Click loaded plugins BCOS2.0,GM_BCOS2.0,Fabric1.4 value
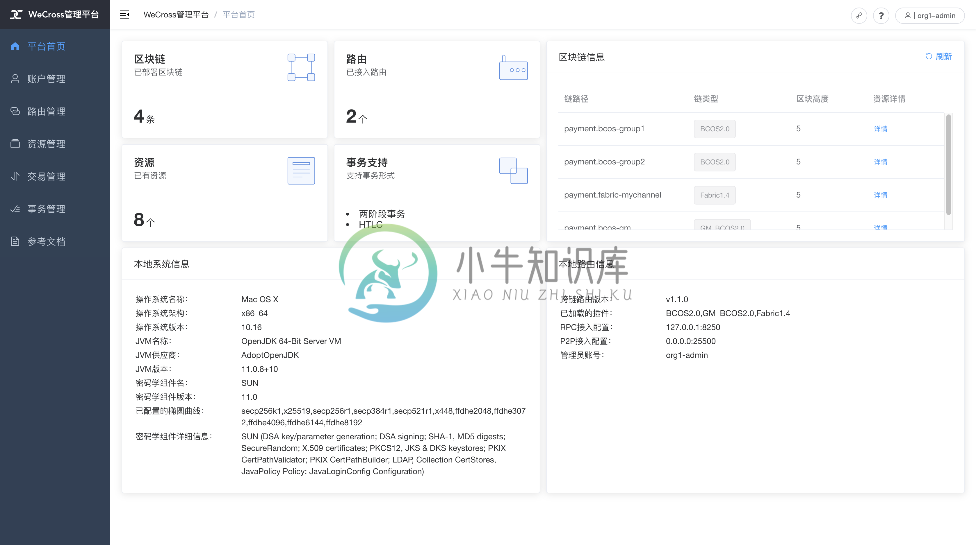The width and height of the screenshot is (976, 545). click(x=728, y=313)
